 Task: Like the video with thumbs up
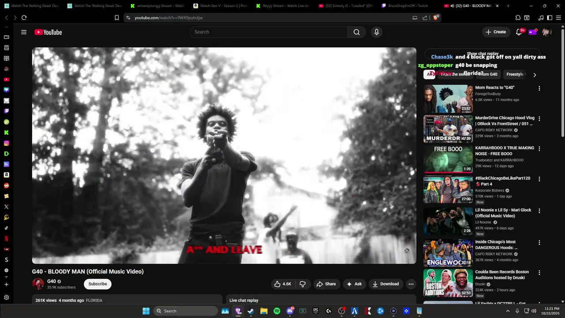click(x=282, y=284)
